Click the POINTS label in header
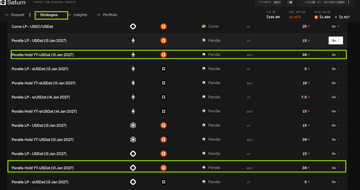 pyautogui.click(x=265, y=2)
